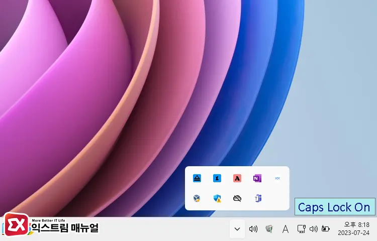The image size is (377, 241).
Task: Click the OneDrive crossed-out cloud icon
Action: pos(237,198)
